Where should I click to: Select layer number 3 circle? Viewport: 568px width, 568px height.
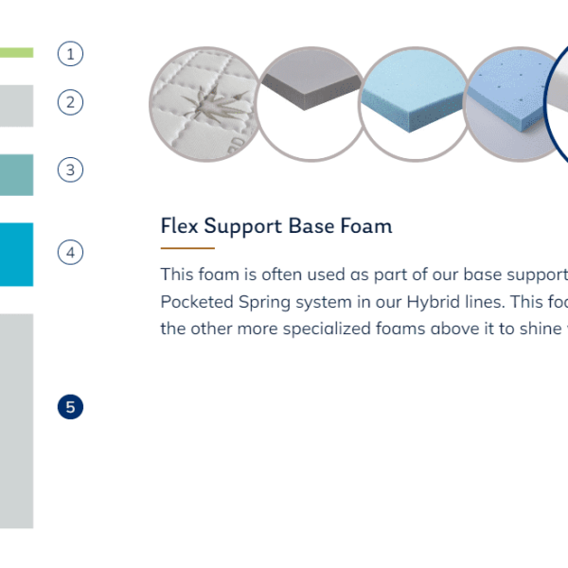70,169
